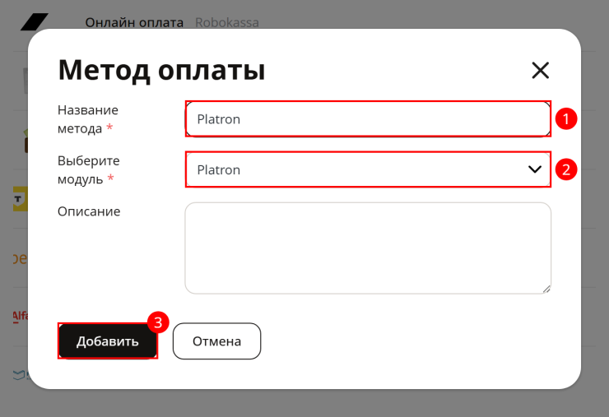Click the Описание label

[89, 211]
